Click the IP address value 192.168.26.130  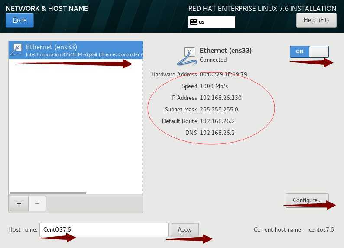[x=221, y=98]
